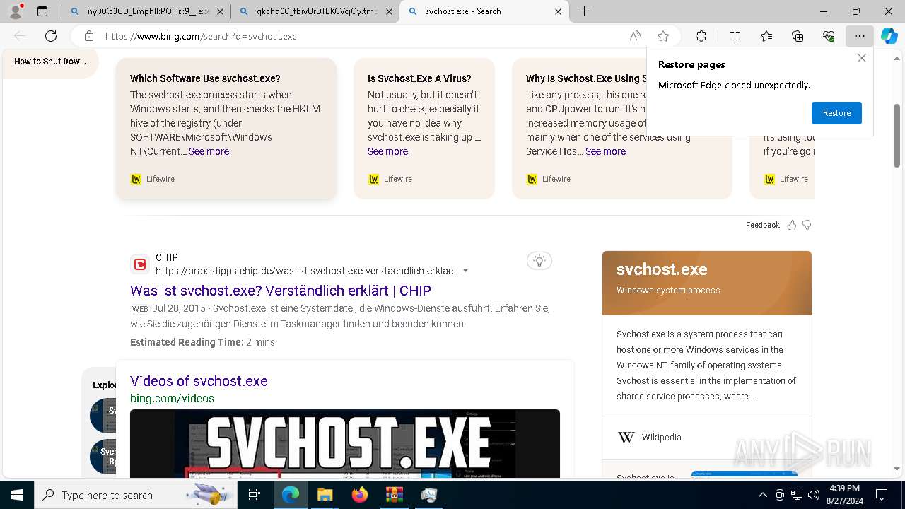
Task: Click the taskbar search box
Action: (136, 495)
